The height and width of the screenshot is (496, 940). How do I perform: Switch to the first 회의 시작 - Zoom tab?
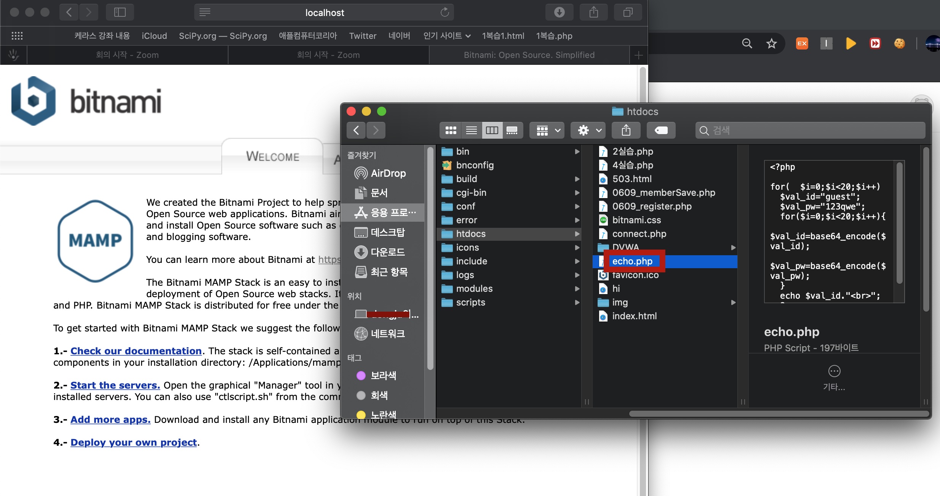coord(127,55)
